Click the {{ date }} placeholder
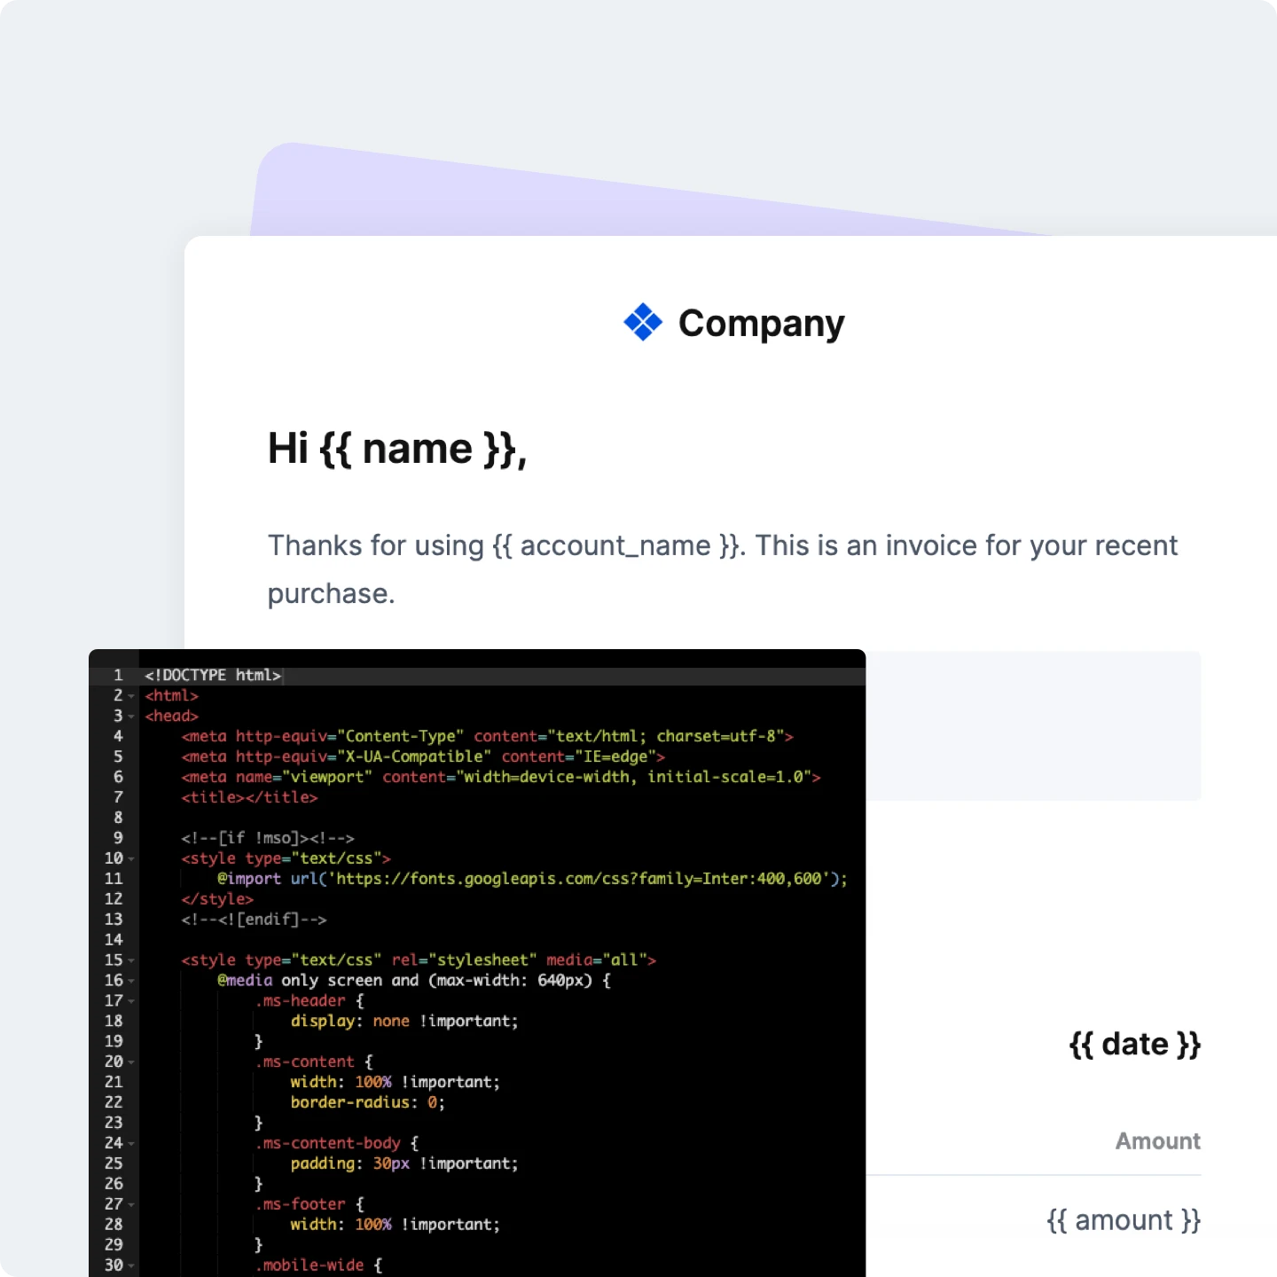This screenshot has height=1277, width=1277. pyautogui.click(x=1135, y=1044)
